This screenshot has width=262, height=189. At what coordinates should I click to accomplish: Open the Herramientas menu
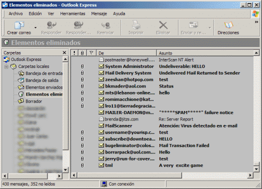coord(72,13)
